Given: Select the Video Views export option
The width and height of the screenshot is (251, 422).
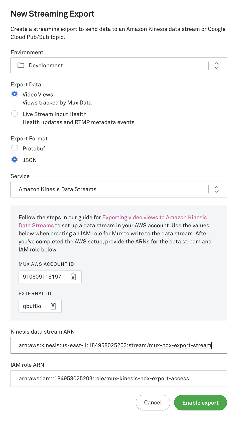Looking at the screenshot, I should pyautogui.click(x=15, y=94).
